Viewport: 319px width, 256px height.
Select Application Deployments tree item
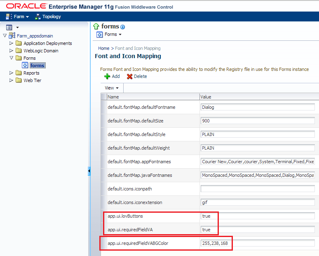48,43
